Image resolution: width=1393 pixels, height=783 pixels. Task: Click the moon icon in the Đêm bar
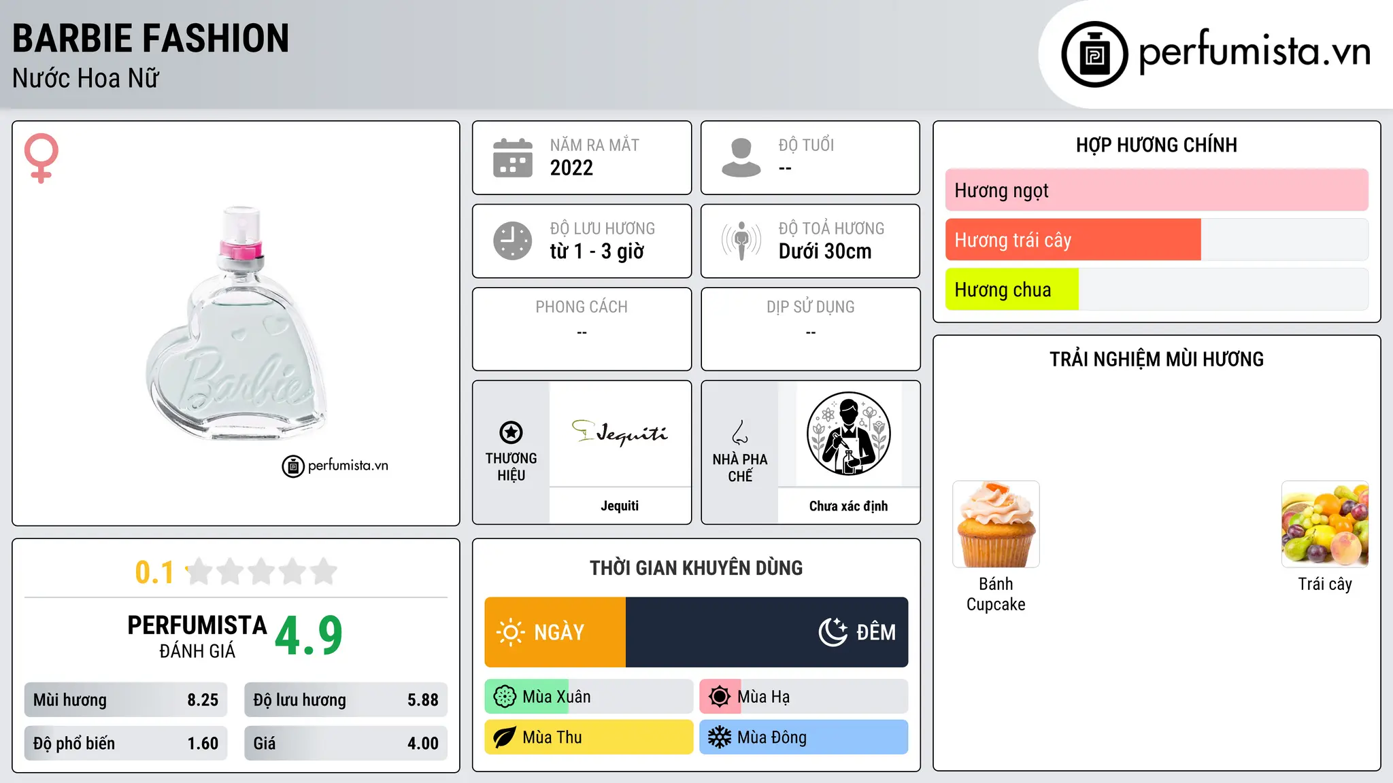point(833,632)
